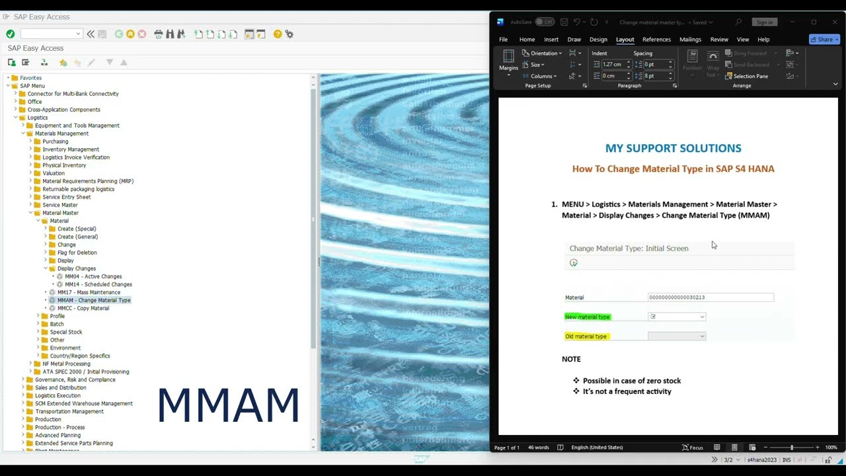Collapse the double-chevron toolbar icon in SAP
This screenshot has height=476, width=846.
pyautogui.click(x=91, y=34)
